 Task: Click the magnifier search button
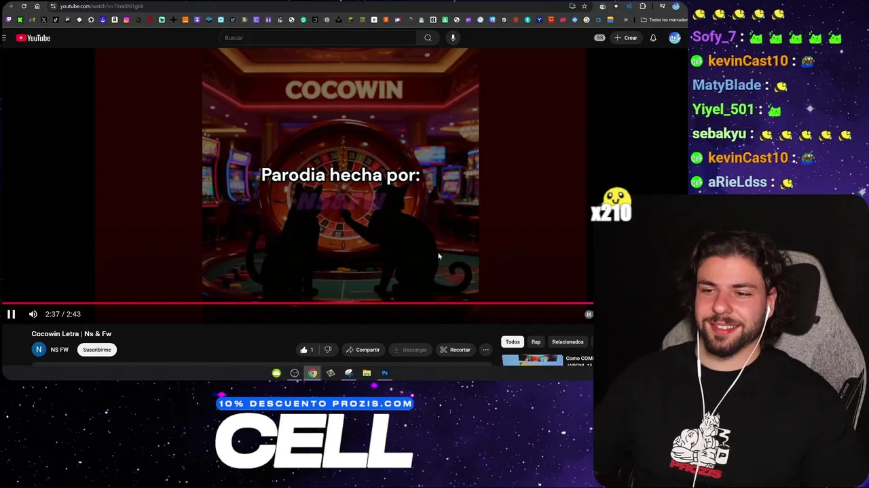(x=428, y=38)
